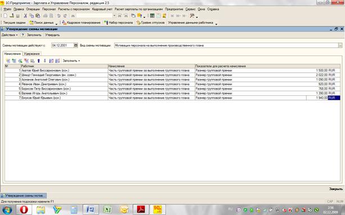The height and width of the screenshot is (215, 345).
Task: Click the add row icon in table toolbar
Action: click(x=8, y=60)
